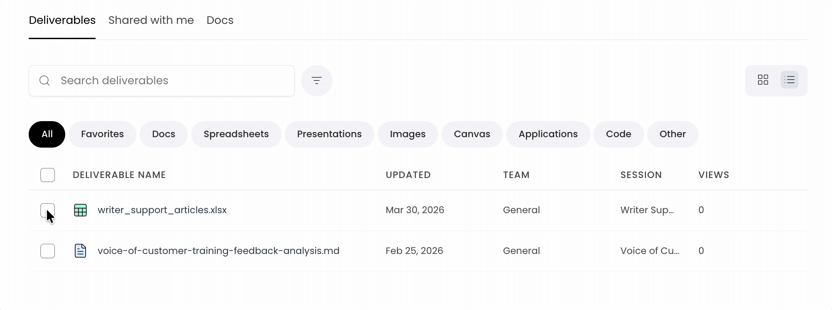This screenshot has width=832, height=310.
Task: Click the magnifying glass search icon
Action: (44, 81)
